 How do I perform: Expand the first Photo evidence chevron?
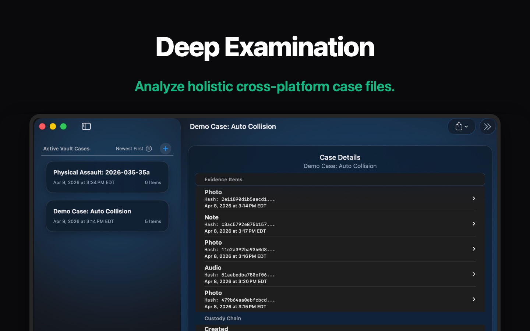pos(474,199)
